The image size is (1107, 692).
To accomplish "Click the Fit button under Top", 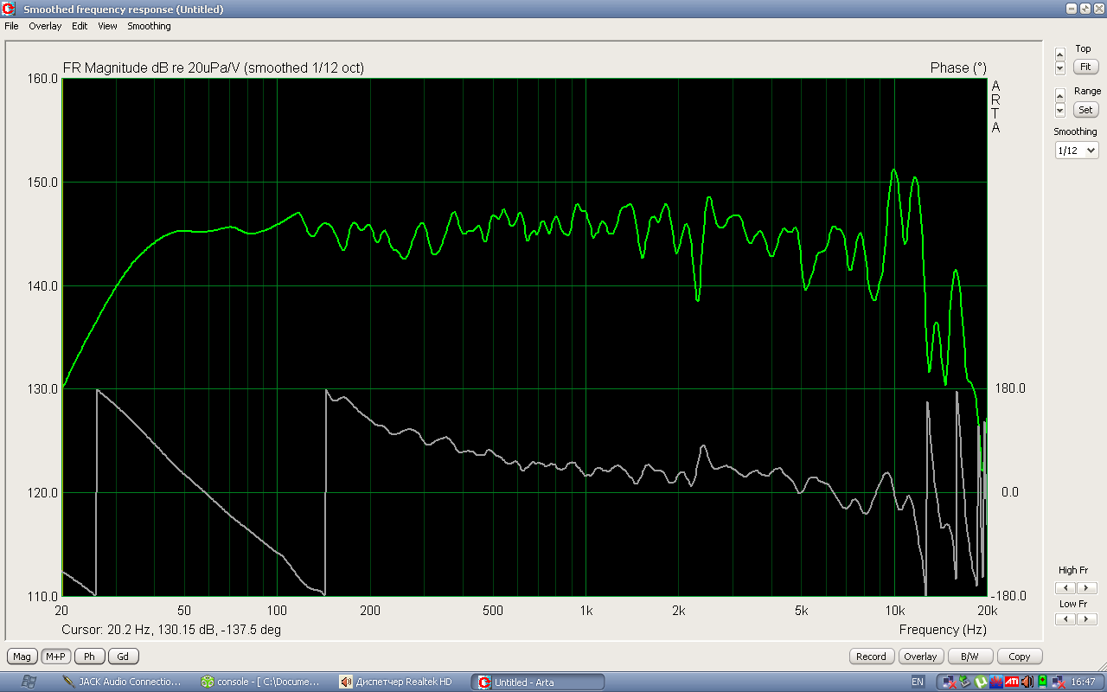I will (1085, 67).
